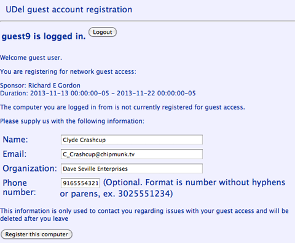
Task: Click the Please supply us information prompt
Action: 72,121
